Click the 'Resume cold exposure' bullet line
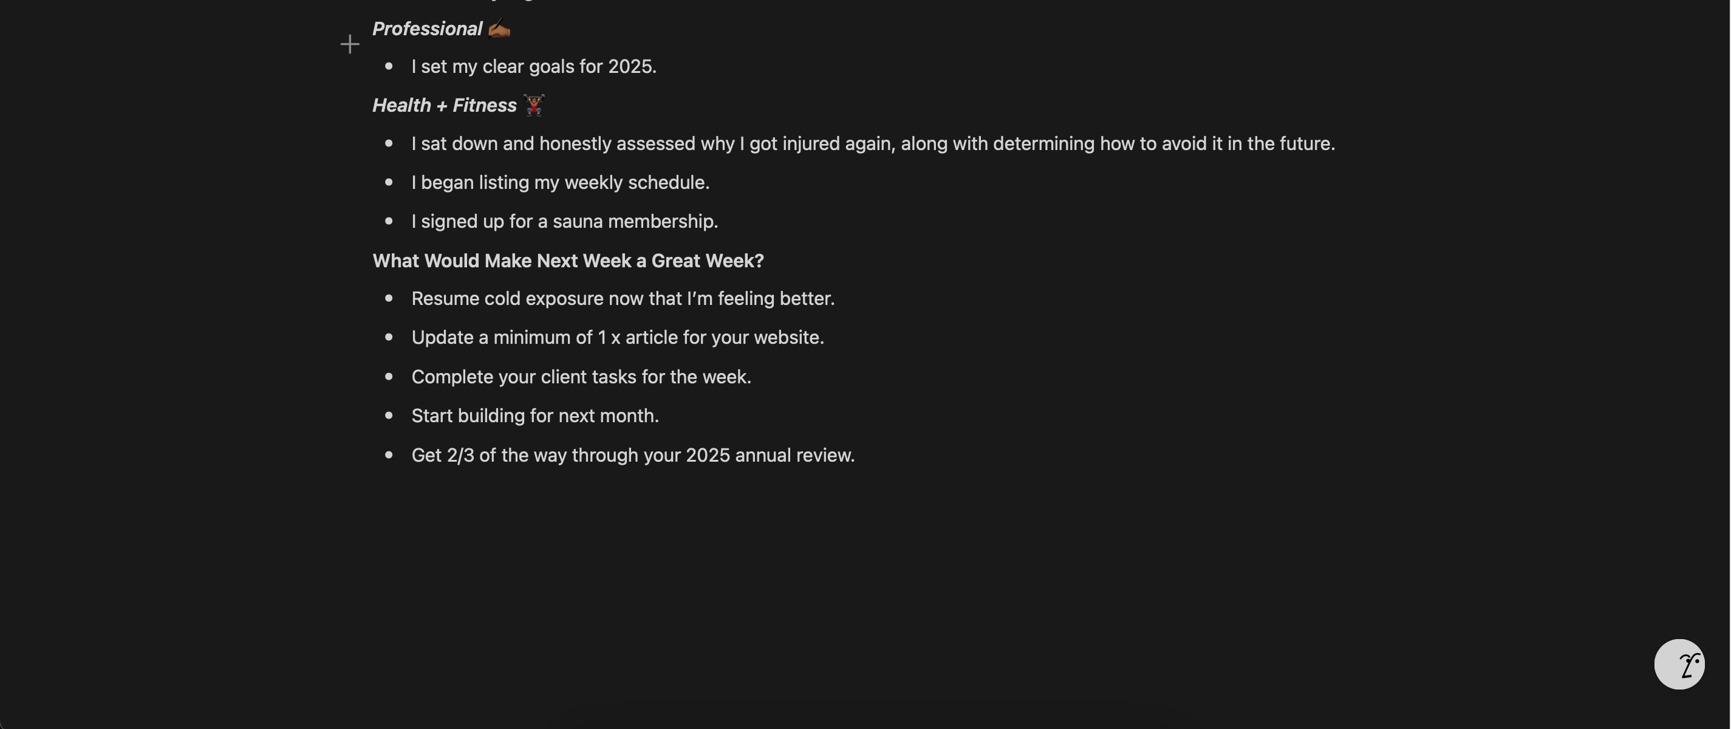 coord(623,298)
